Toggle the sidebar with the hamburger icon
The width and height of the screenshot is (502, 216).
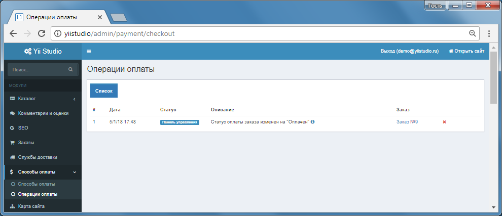click(x=89, y=52)
